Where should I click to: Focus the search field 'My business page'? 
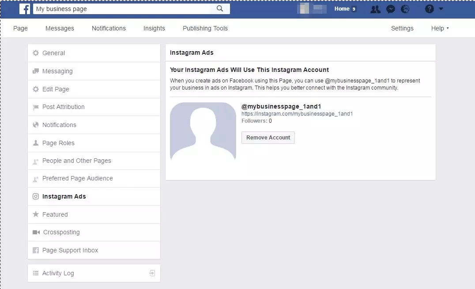121,9
